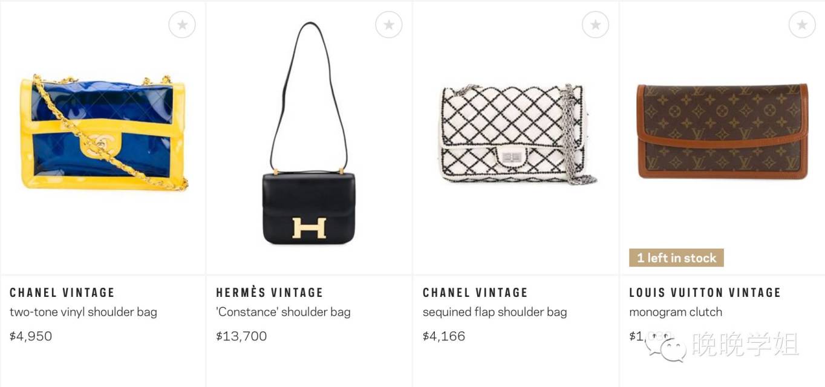This screenshot has height=387, width=825.
Task: Select the Chanel Vintage heading above sequined bag
Action: (x=475, y=293)
